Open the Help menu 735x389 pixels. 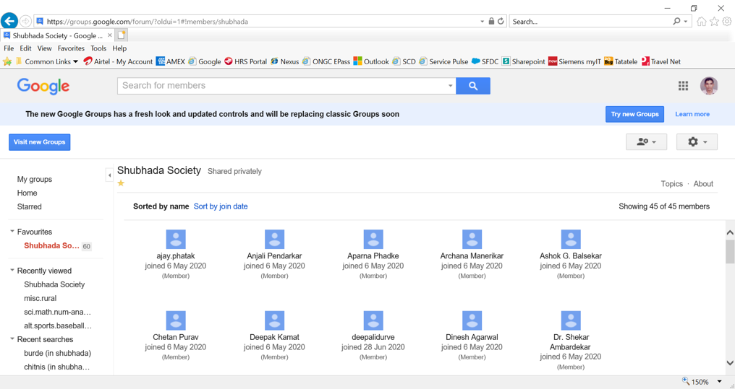point(119,48)
